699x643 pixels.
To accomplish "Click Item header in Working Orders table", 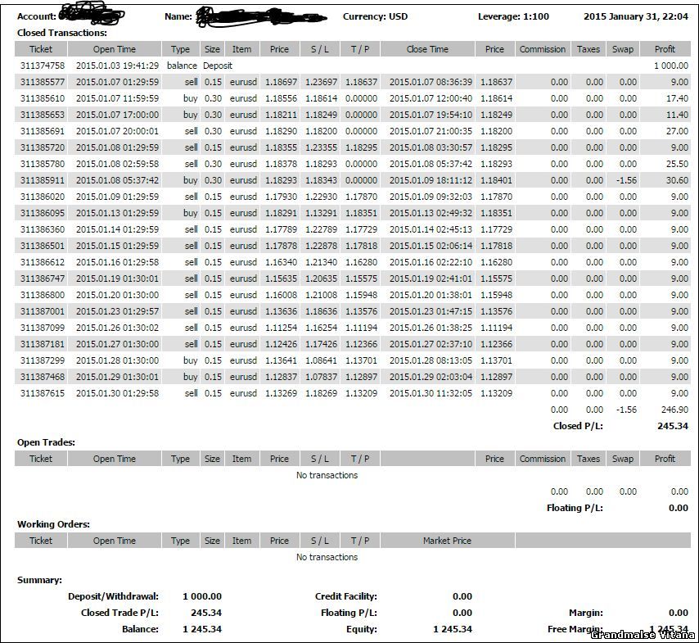I will tap(241, 541).
